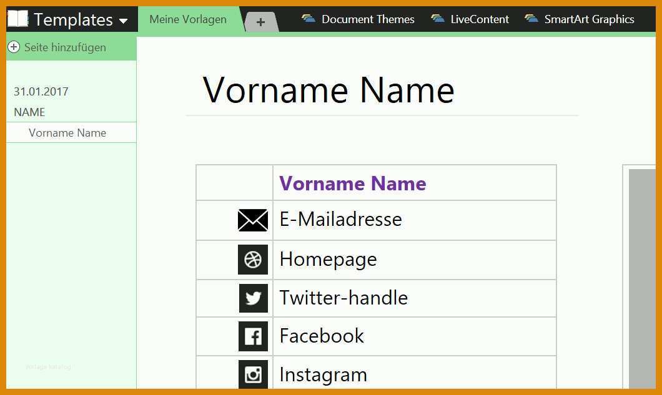Click the Instagram table cell
This screenshot has height=395, width=662.
(415, 373)
